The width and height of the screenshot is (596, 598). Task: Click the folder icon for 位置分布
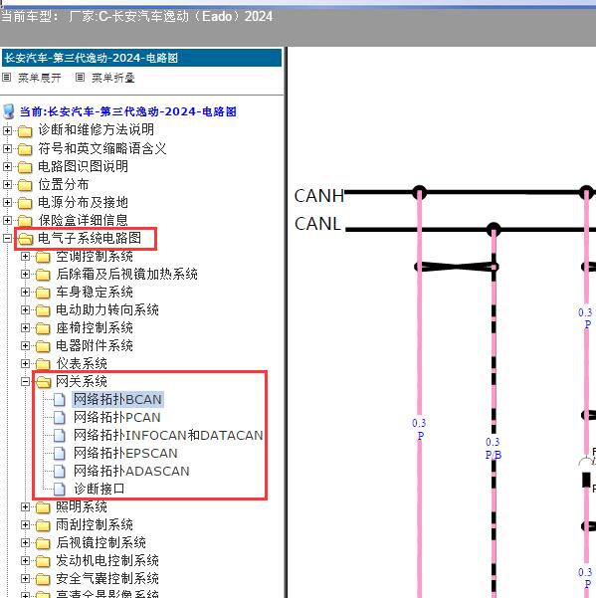pyautogui.click(x=25, y=185)
